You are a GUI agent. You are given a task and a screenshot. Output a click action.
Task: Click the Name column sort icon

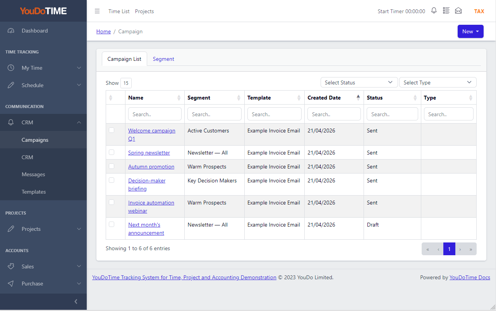[x=179, y=98]
